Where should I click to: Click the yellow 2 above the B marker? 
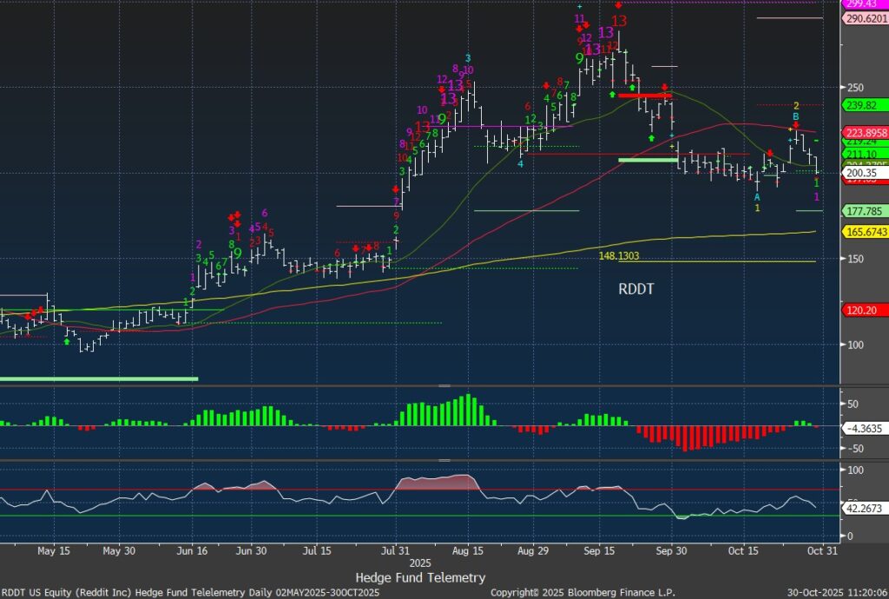click(795, 105)
